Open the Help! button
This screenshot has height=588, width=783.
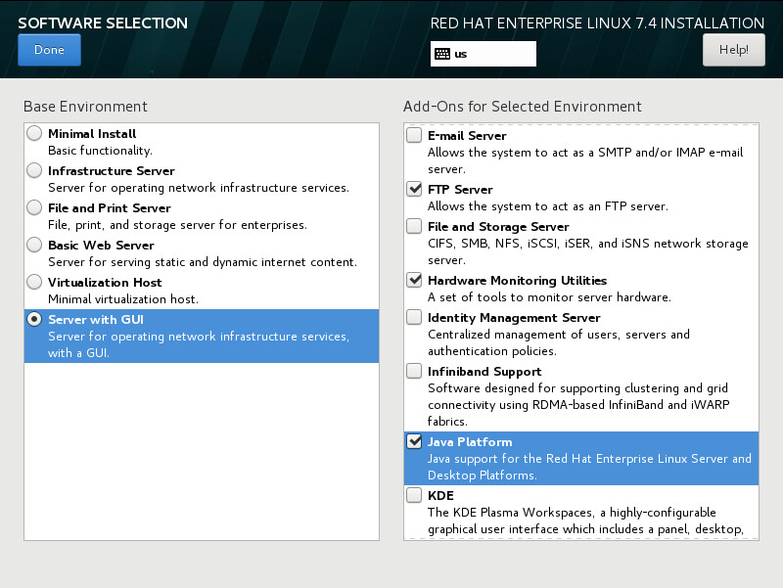[x=733, y=50]
